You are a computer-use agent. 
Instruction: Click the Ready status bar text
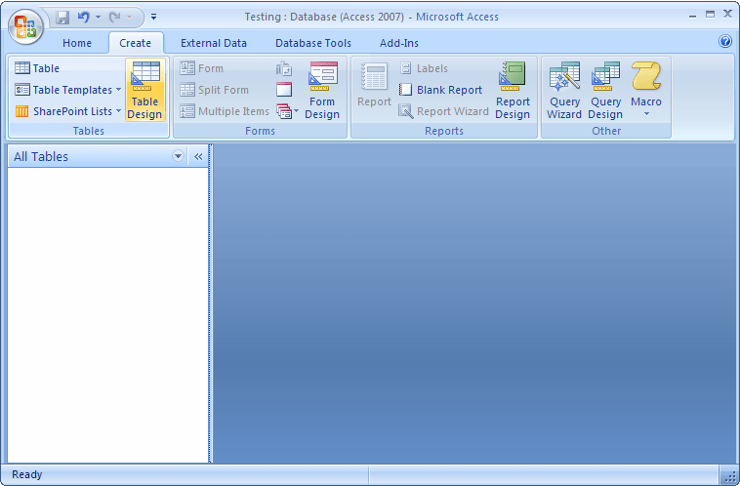[27, 474]
